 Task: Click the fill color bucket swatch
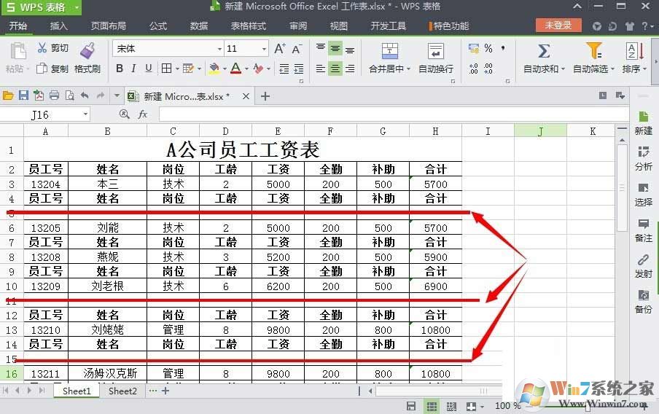[214, 69]
